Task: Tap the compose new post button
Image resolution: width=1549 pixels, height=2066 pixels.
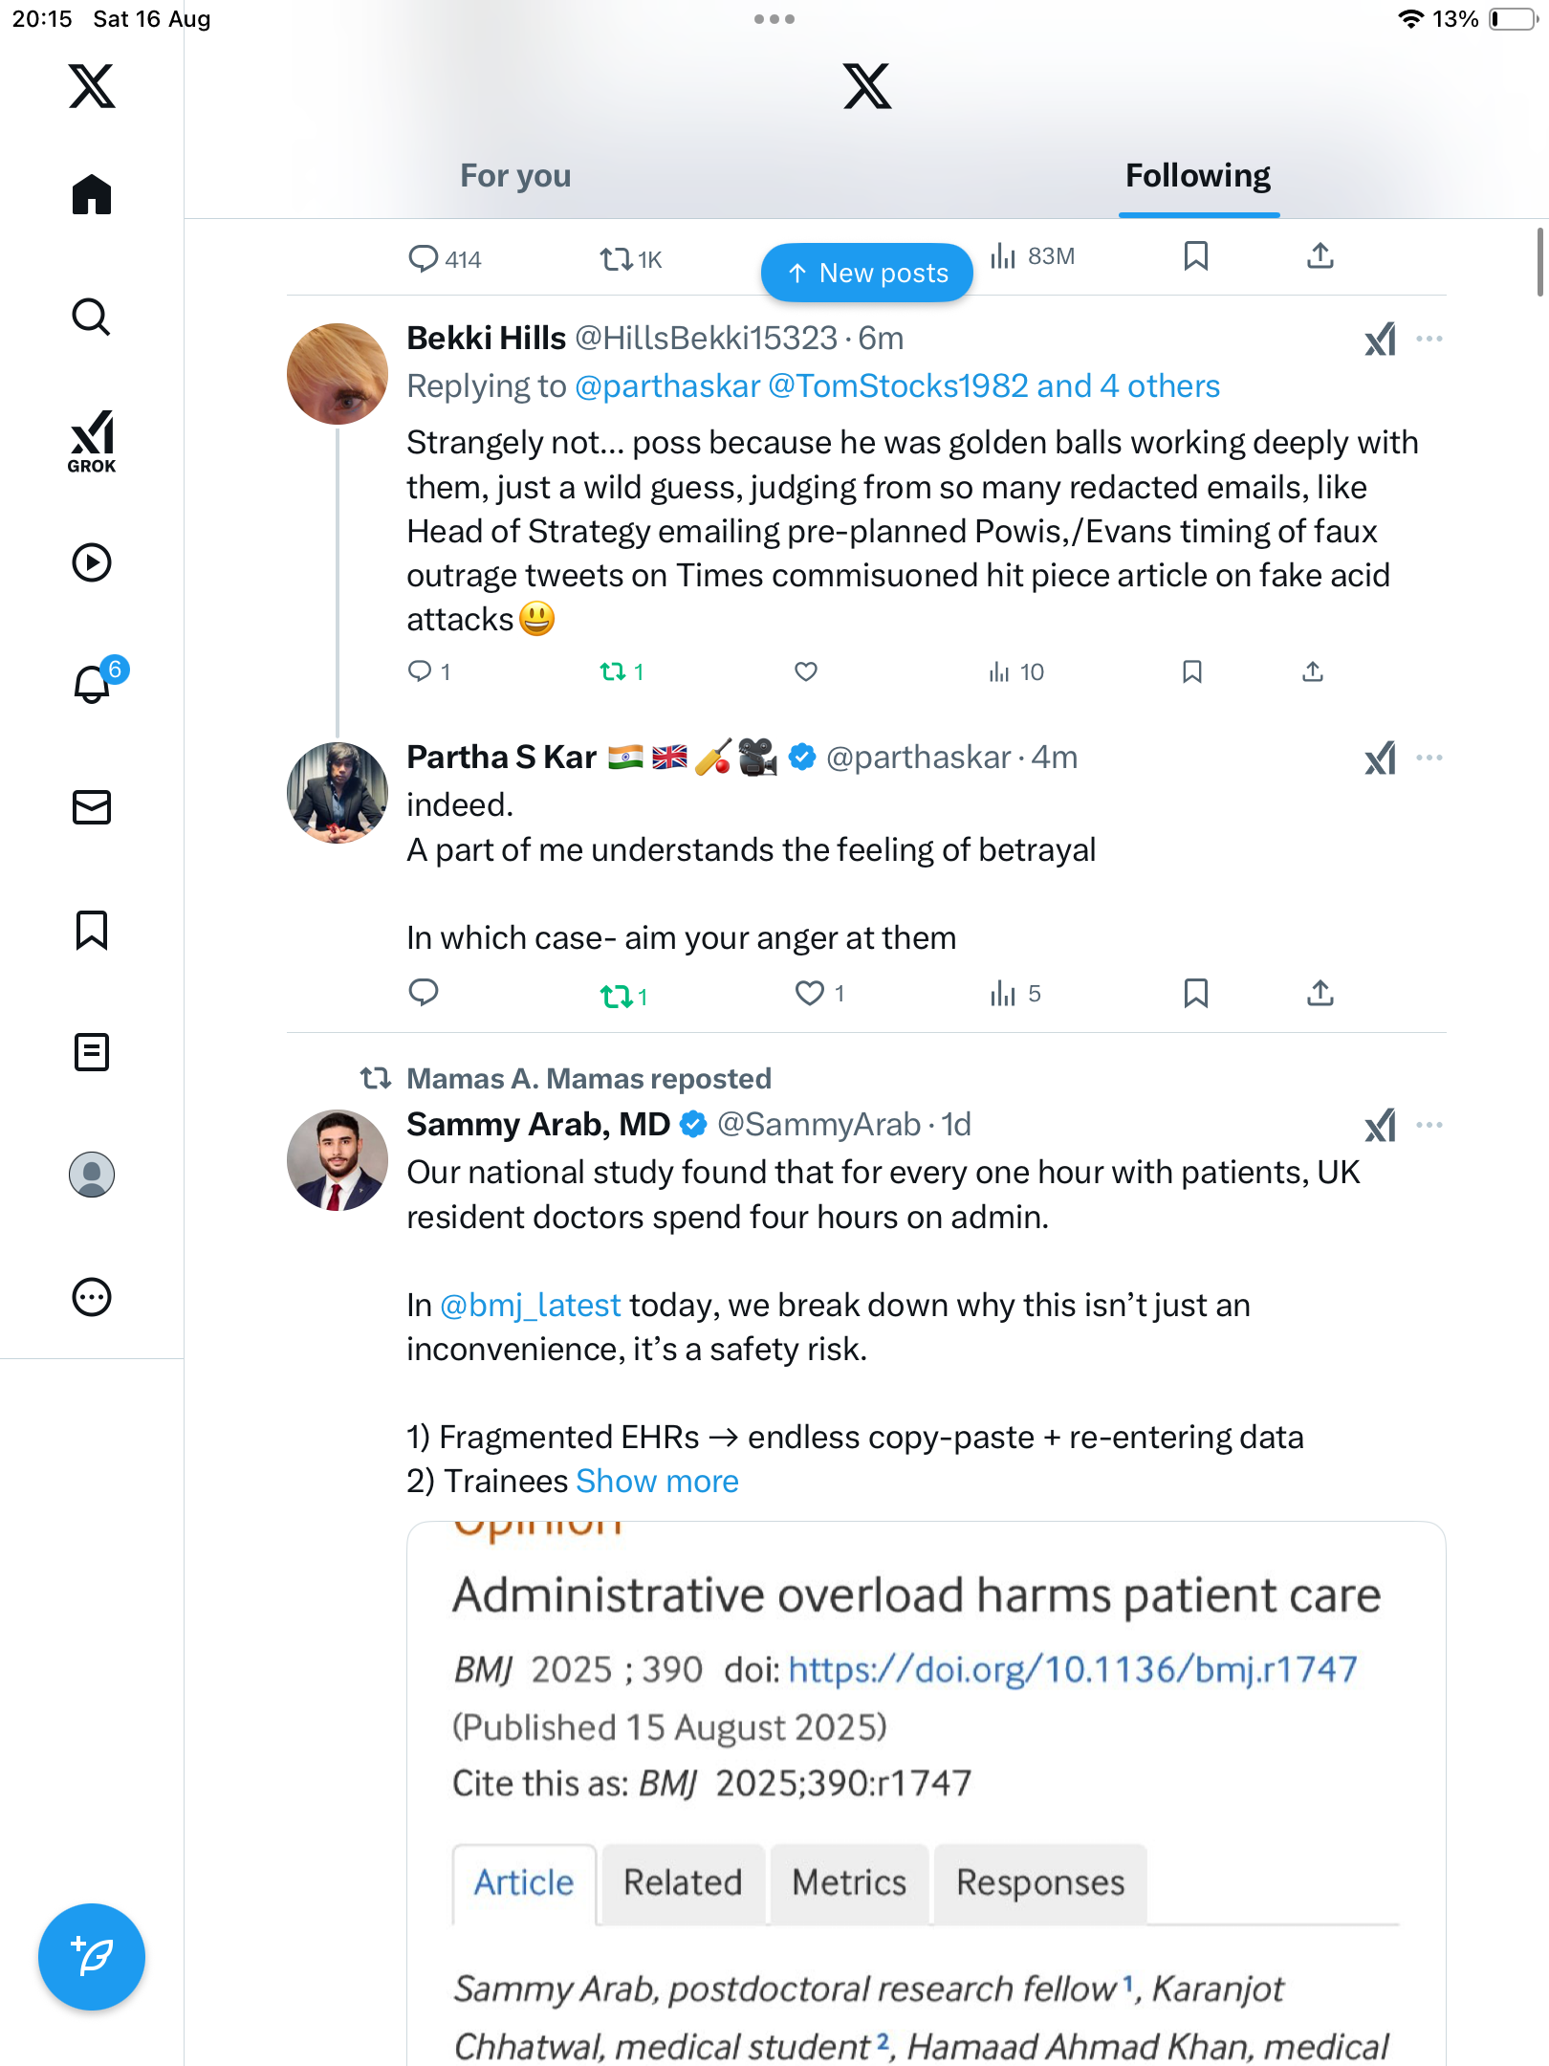Action: point(92,1957)
